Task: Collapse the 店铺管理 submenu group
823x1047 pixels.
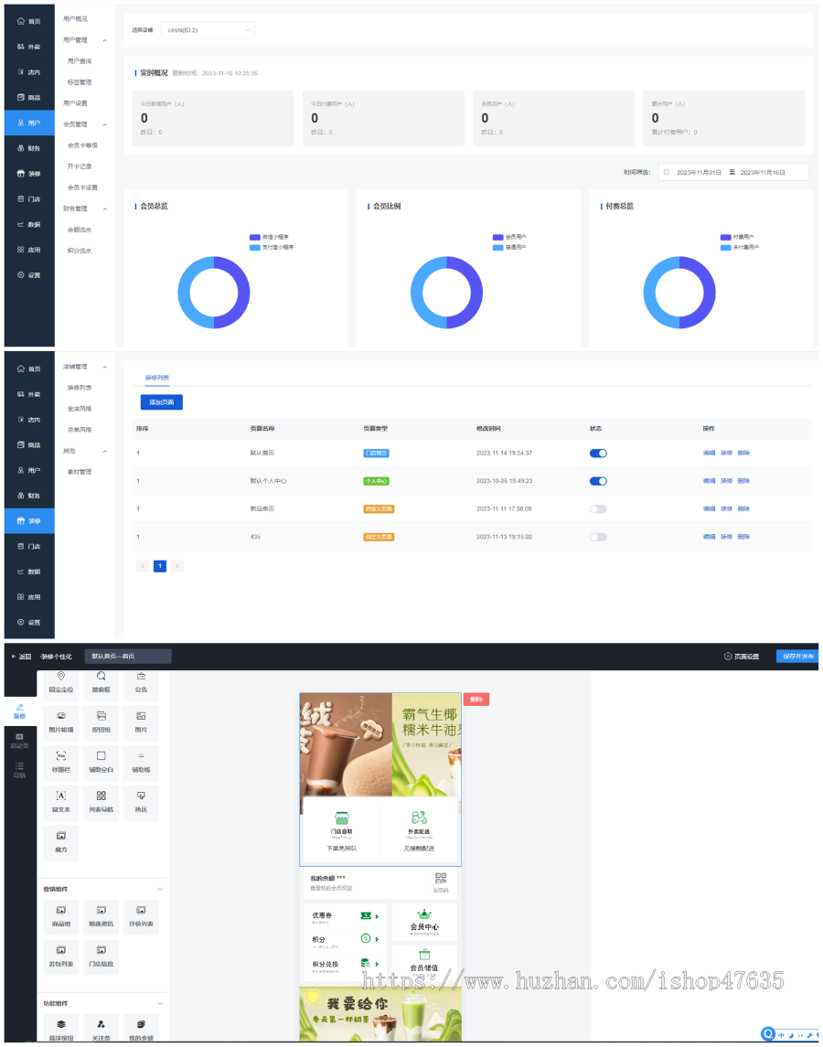Action: click(105, 368)
